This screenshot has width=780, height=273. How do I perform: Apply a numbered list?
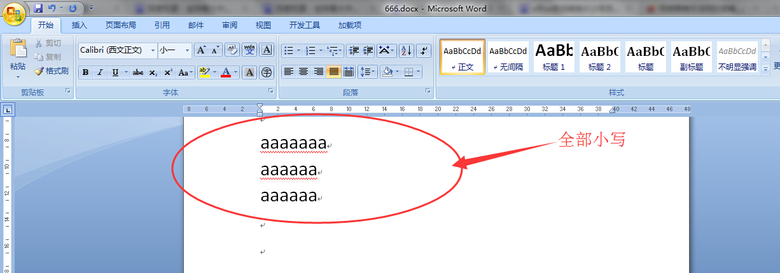click(311, 50)
